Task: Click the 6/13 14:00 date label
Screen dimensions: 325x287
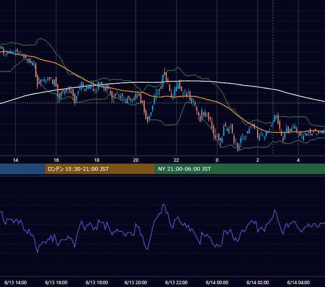Action: pos(16,282)
